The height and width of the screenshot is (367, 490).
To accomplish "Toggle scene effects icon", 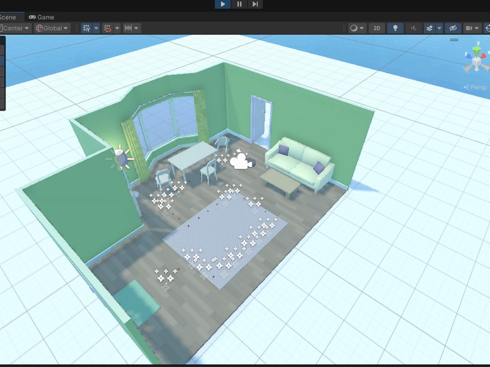I will click(x=429, y=28).
